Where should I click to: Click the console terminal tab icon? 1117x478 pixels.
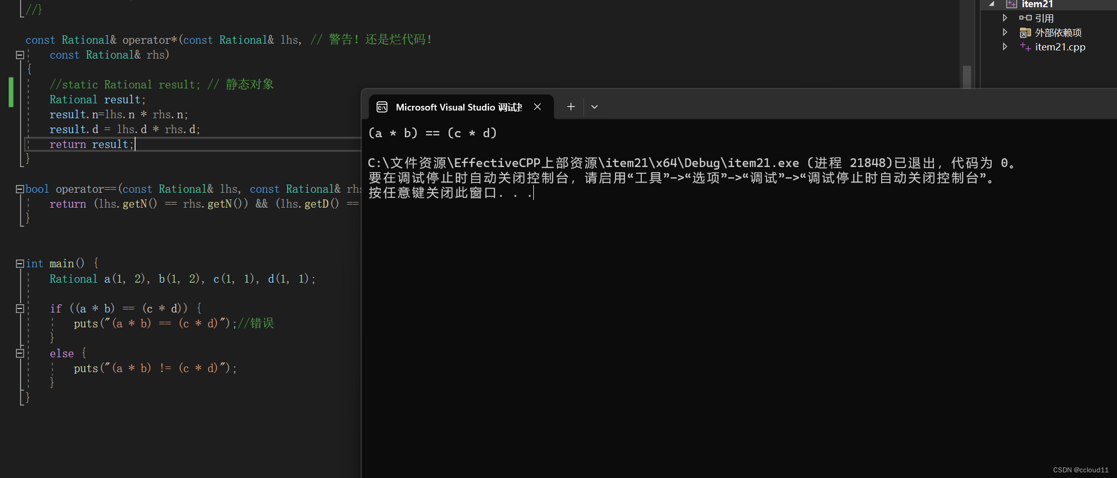(382, 107)
